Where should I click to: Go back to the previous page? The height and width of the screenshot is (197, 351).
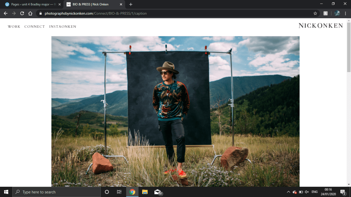[5, 13]
